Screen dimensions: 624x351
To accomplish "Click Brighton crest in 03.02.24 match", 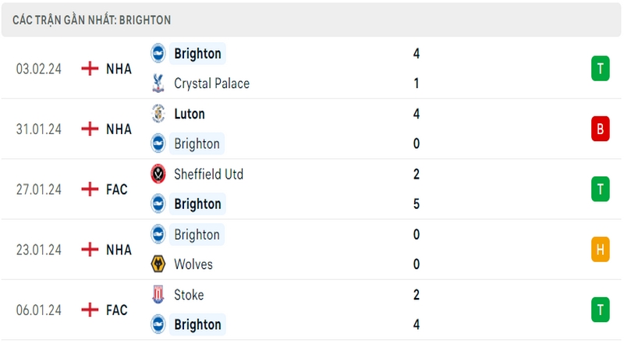I will point(158,53).
